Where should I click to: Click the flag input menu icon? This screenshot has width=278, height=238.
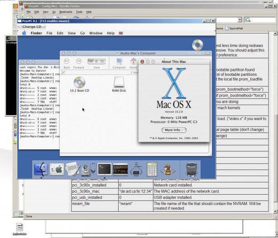[x=121, y=33]
